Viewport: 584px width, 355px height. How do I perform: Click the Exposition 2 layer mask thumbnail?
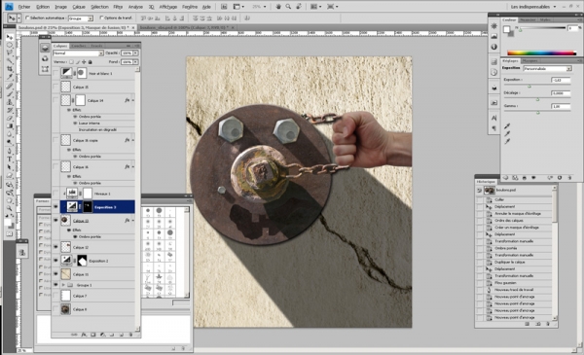(82, 261)
